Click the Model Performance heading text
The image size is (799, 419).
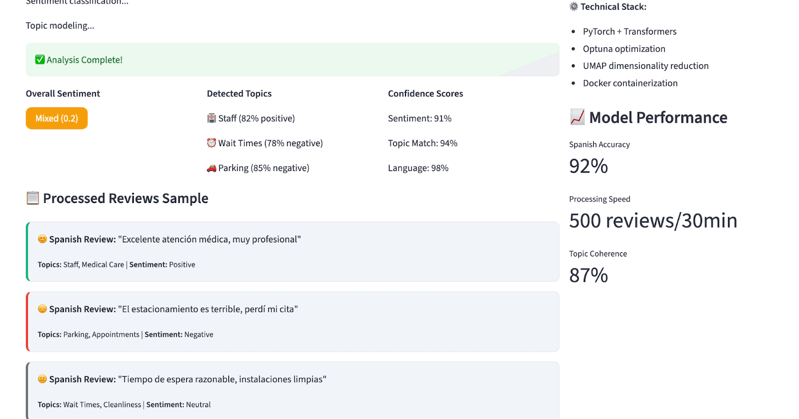click(x=658, y=117)
